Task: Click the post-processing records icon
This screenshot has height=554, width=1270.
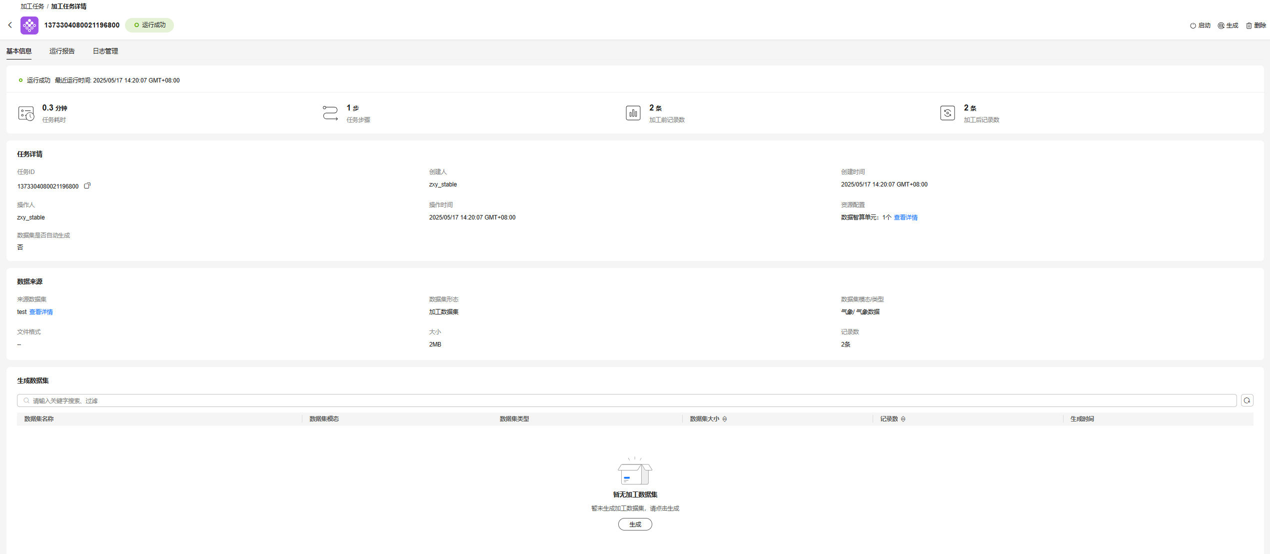Action: click(x=947, y=113)
